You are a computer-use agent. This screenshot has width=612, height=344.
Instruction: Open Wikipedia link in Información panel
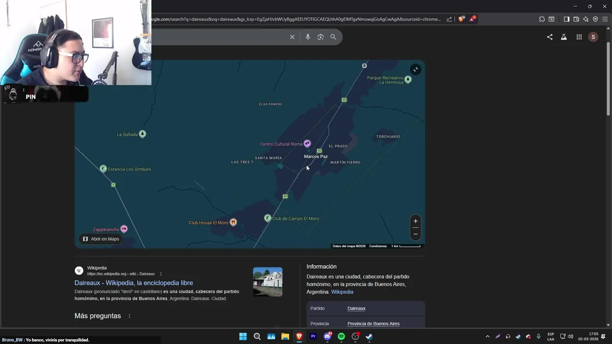[x=342, y=292]
